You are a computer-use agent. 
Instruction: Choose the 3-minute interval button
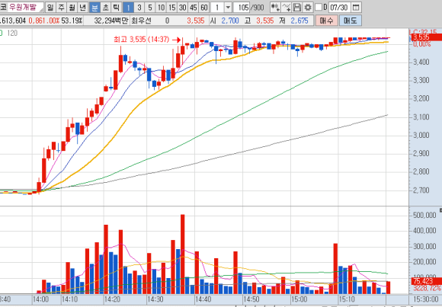pyautogui.click(x=139, y=8)
